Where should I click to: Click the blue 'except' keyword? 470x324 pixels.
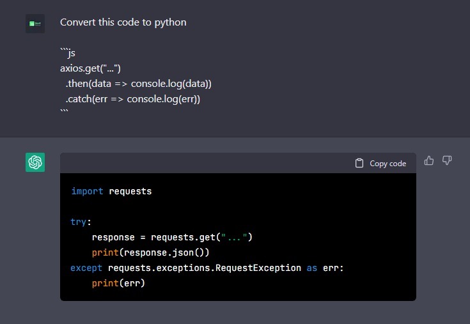point(86,268)
